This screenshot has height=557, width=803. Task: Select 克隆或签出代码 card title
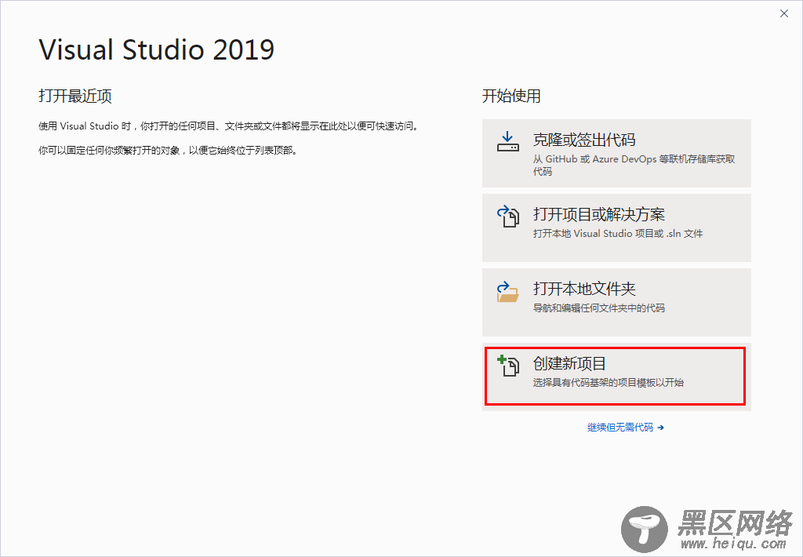(583, 140)
